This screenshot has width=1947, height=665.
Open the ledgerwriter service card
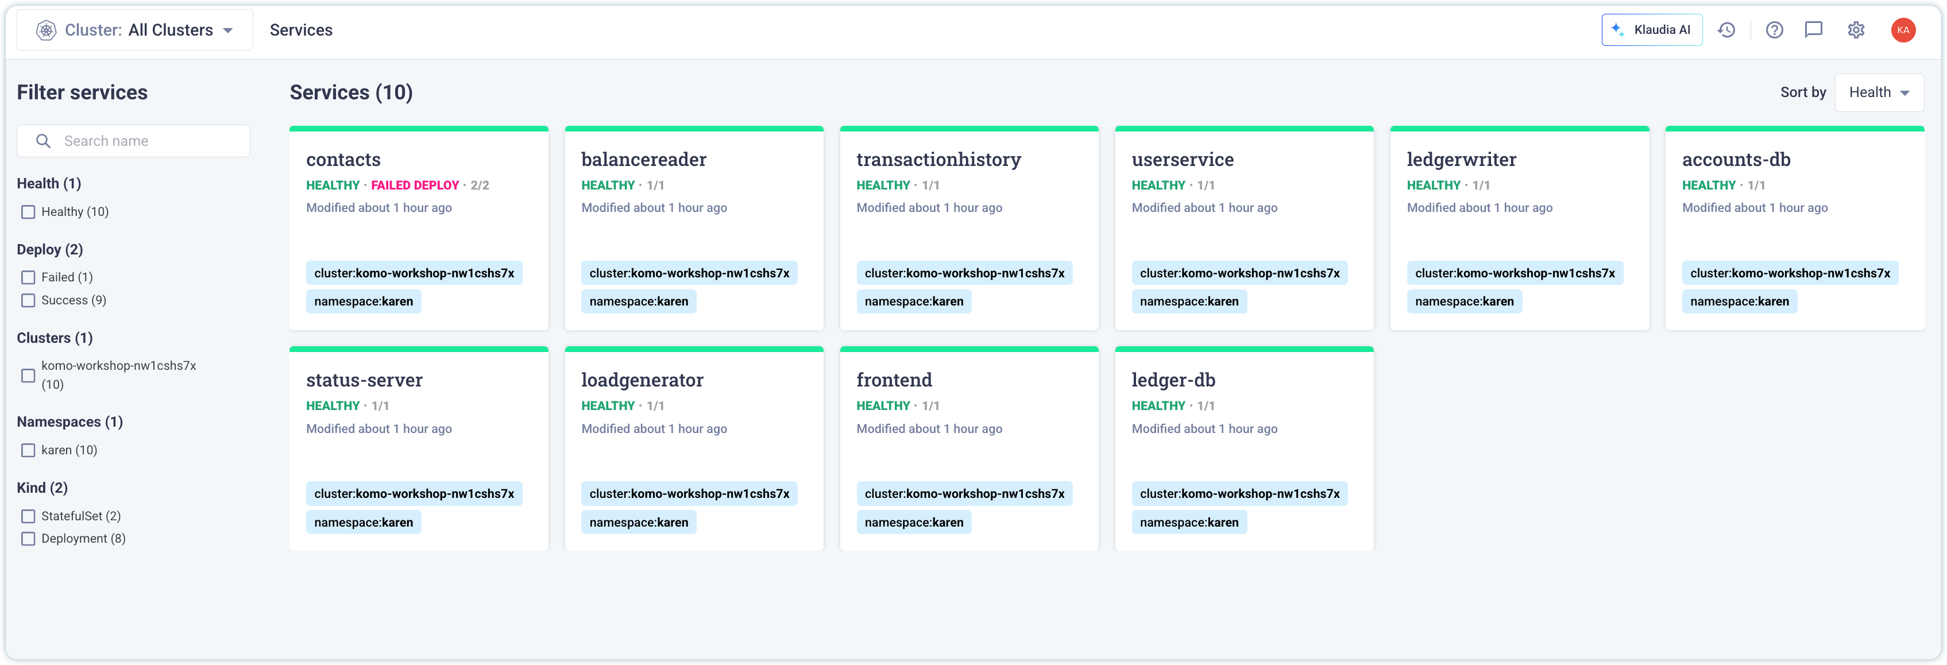1519,228
